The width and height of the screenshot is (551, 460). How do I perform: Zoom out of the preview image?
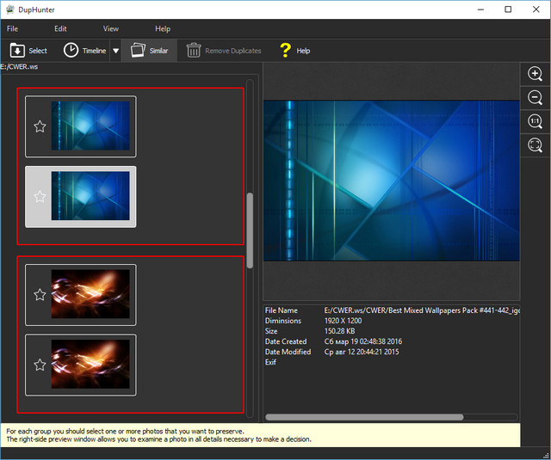535,98
